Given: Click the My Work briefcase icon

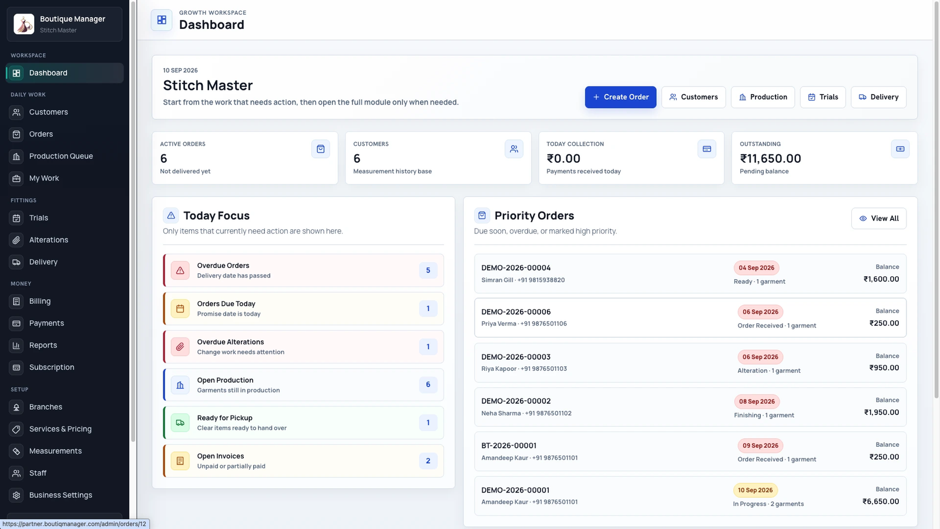Looking at the screenshot, I should (16, 178).
